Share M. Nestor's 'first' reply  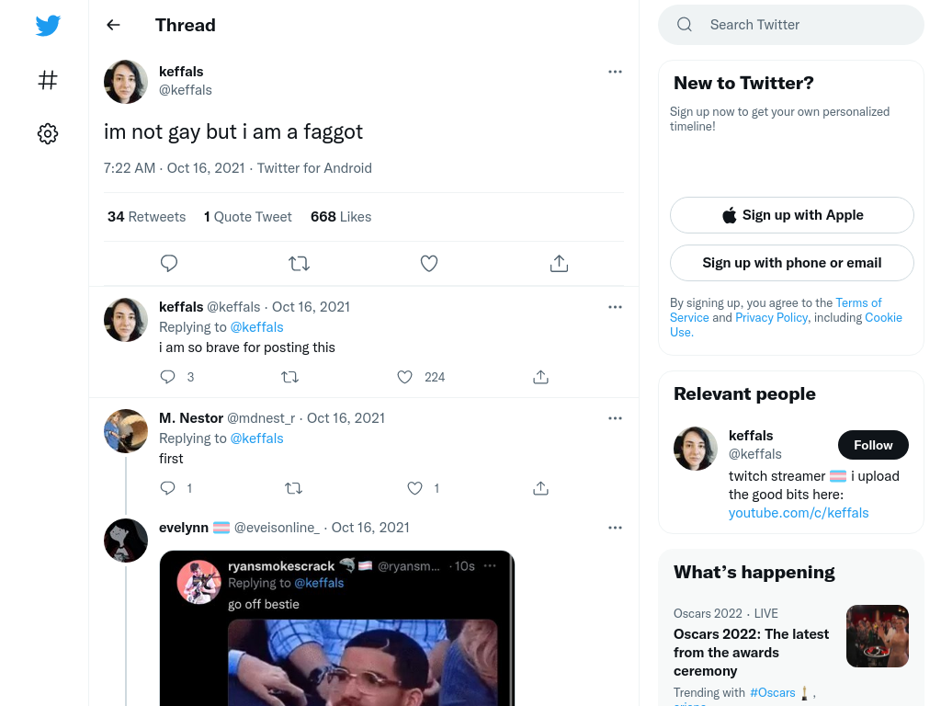pos(540,488)
